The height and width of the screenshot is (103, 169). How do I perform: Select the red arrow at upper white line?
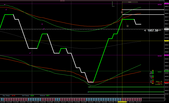pyautogui.click(x=122, y=10)
